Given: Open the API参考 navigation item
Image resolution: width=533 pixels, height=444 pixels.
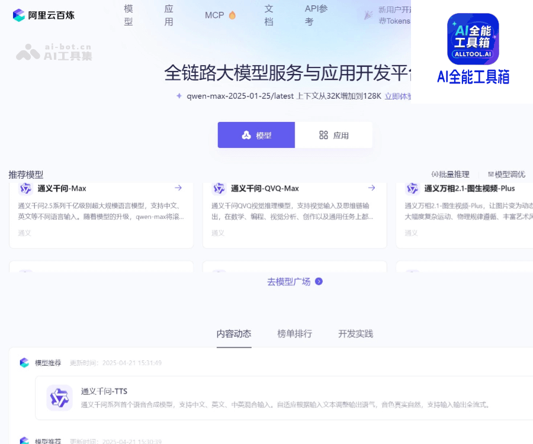Looking at the screenshot, I should tap(316, 15).
